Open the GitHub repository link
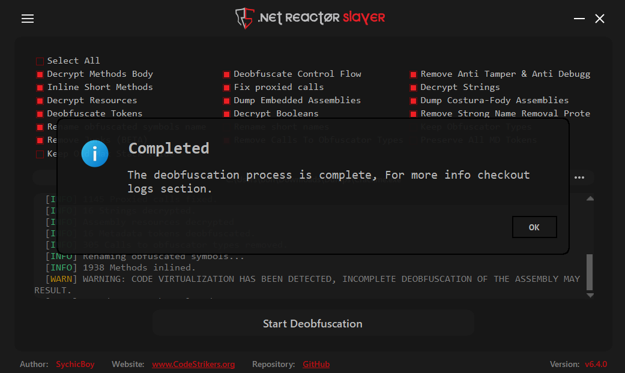Screen dimensions: 625x373 316,364
